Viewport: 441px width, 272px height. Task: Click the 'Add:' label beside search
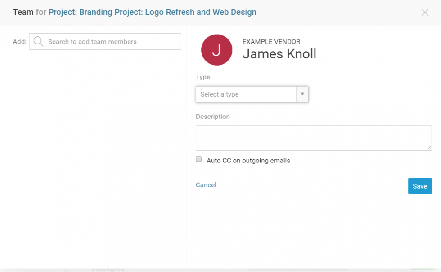tap(19, 41)
